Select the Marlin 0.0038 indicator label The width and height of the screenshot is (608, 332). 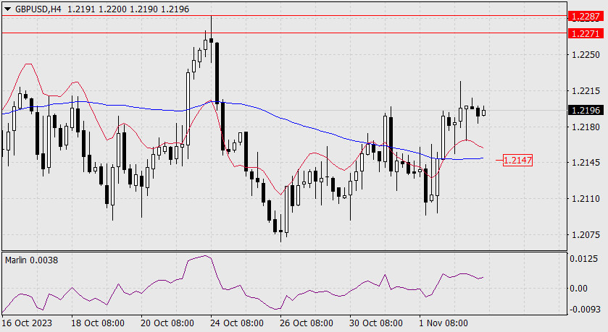[31, 260]
